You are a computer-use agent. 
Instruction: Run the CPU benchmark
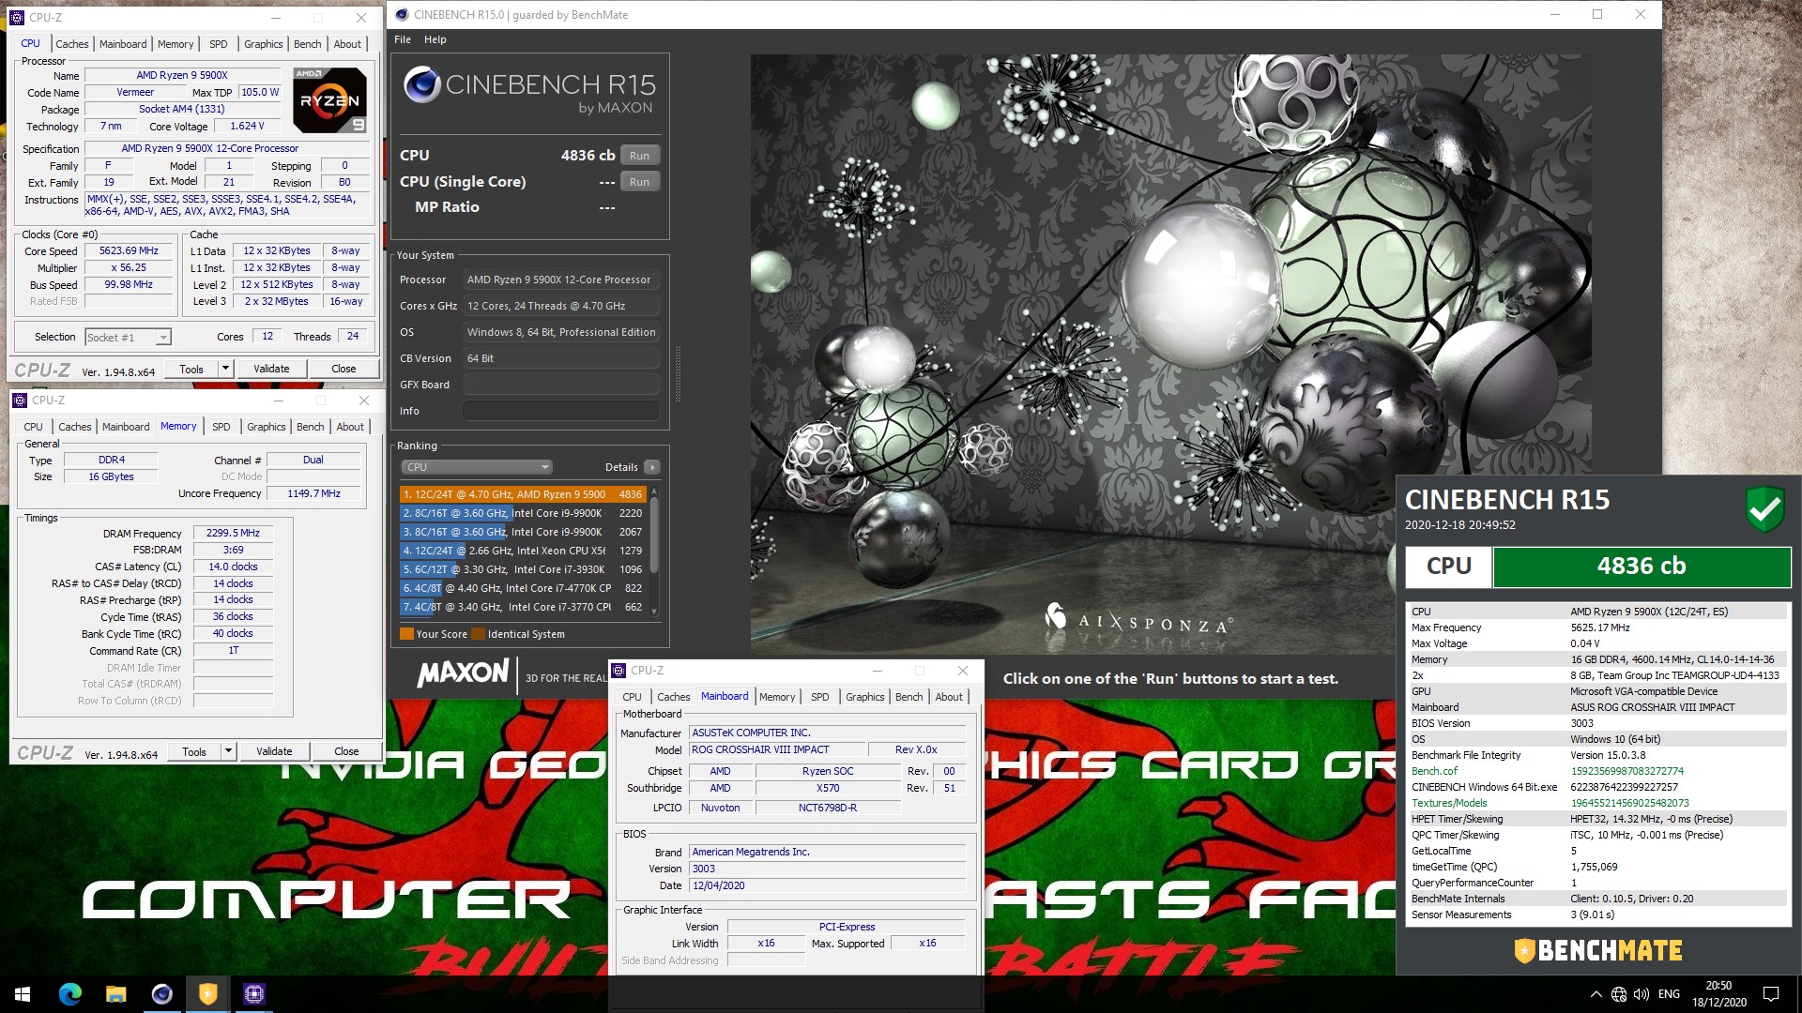639,156
